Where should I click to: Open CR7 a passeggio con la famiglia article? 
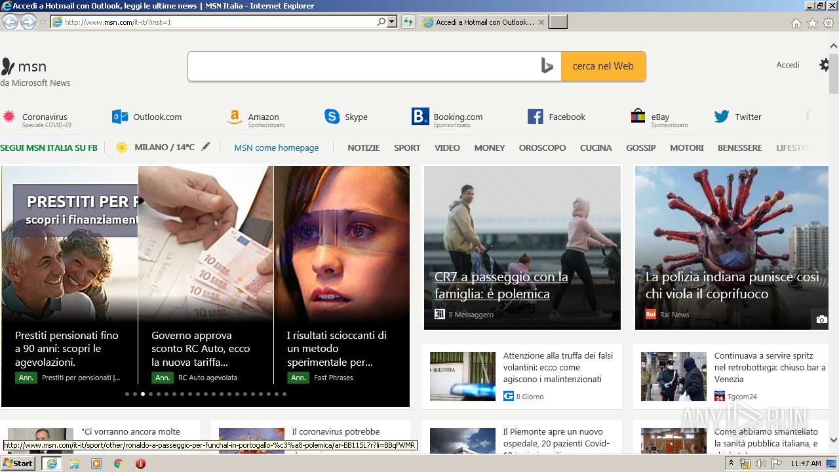(501, 285)
